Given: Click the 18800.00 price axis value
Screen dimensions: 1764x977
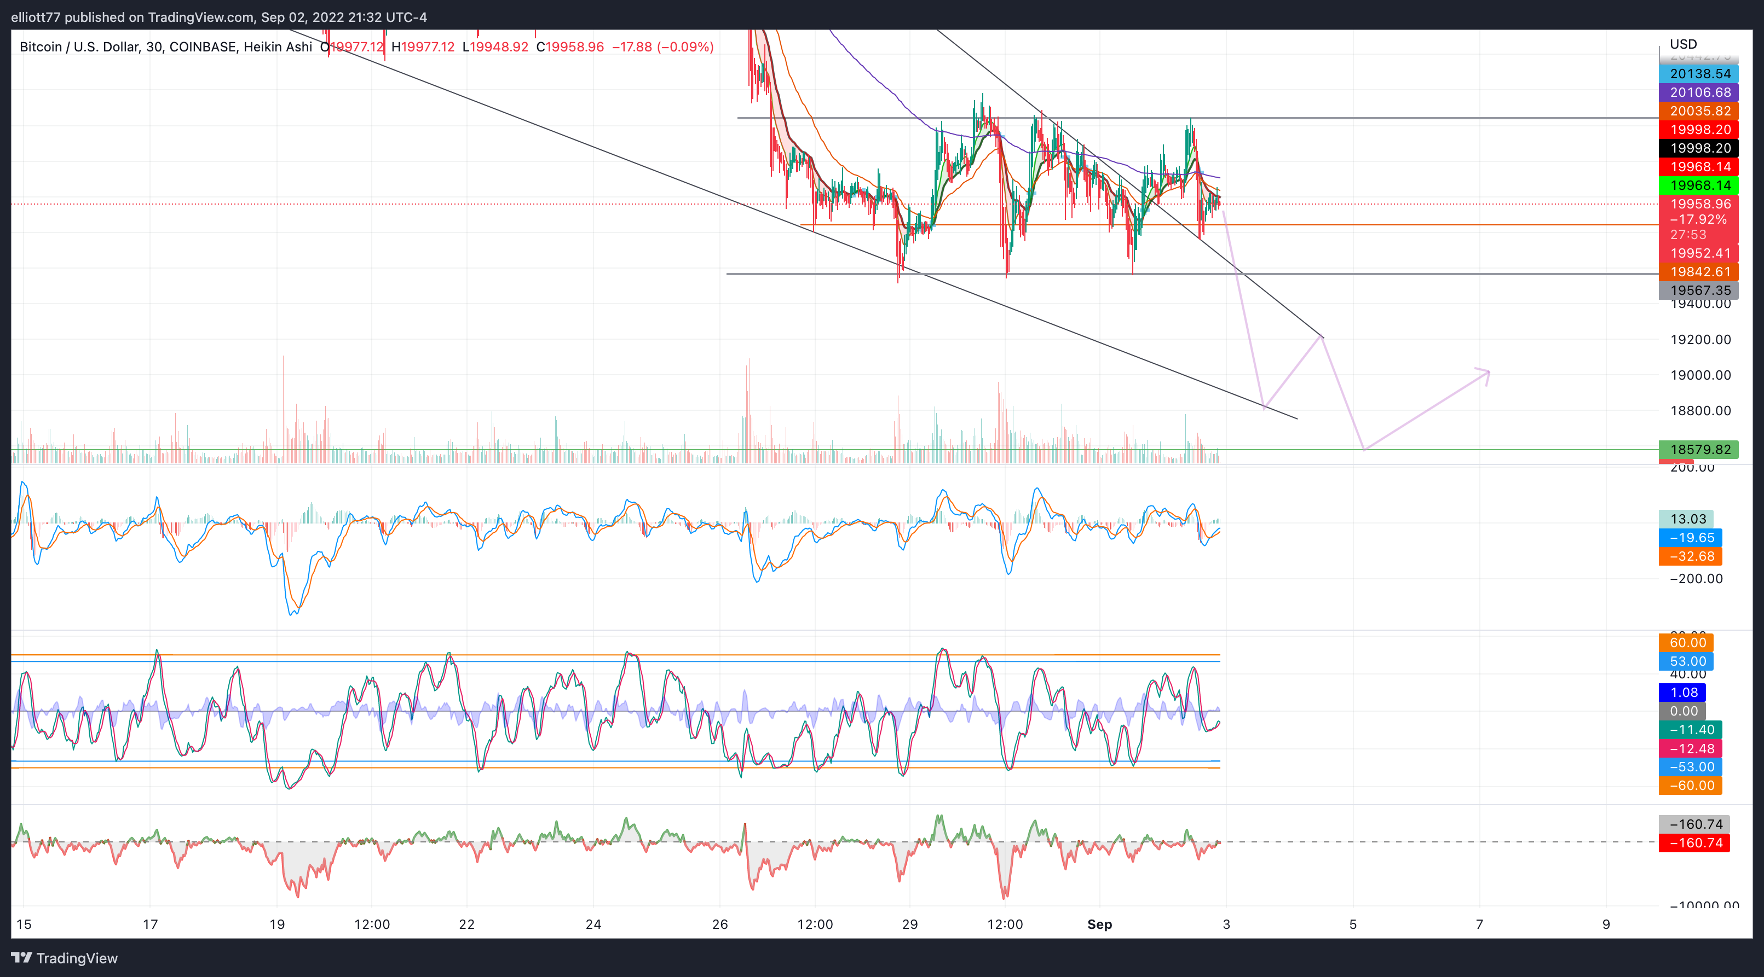Looking at the screenshot, I should point(1700,410).
